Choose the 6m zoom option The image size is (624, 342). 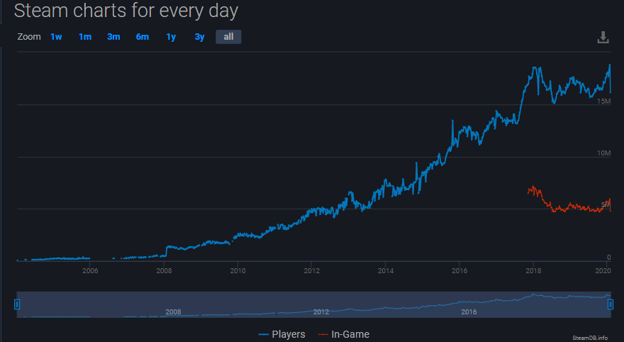pyautogui.click(x=143, y=37)
